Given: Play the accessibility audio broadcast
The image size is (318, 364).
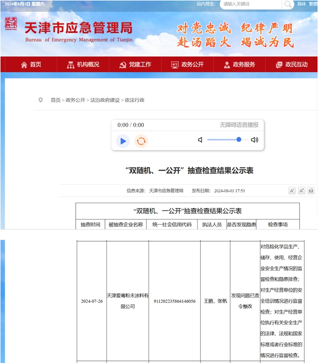Looking at the screenshot, I should pyautogui.click(x=123, y=141).
